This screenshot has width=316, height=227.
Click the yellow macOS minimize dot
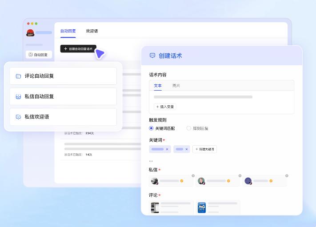[x=32, y=24]
